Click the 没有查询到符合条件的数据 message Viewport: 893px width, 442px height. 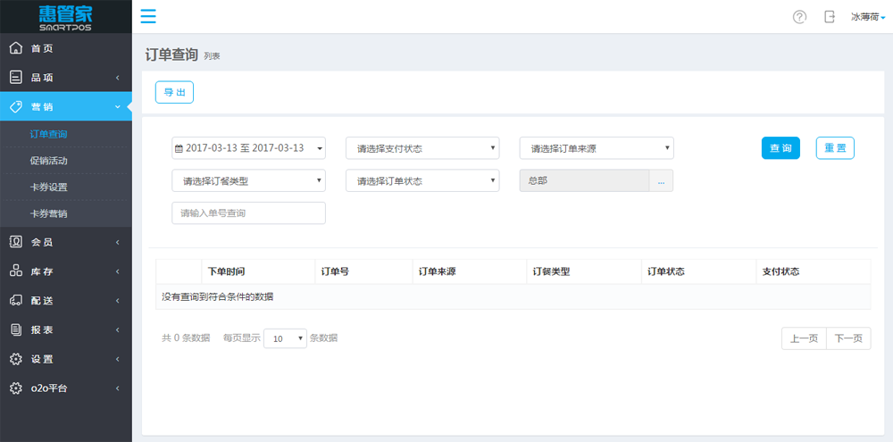218,296
